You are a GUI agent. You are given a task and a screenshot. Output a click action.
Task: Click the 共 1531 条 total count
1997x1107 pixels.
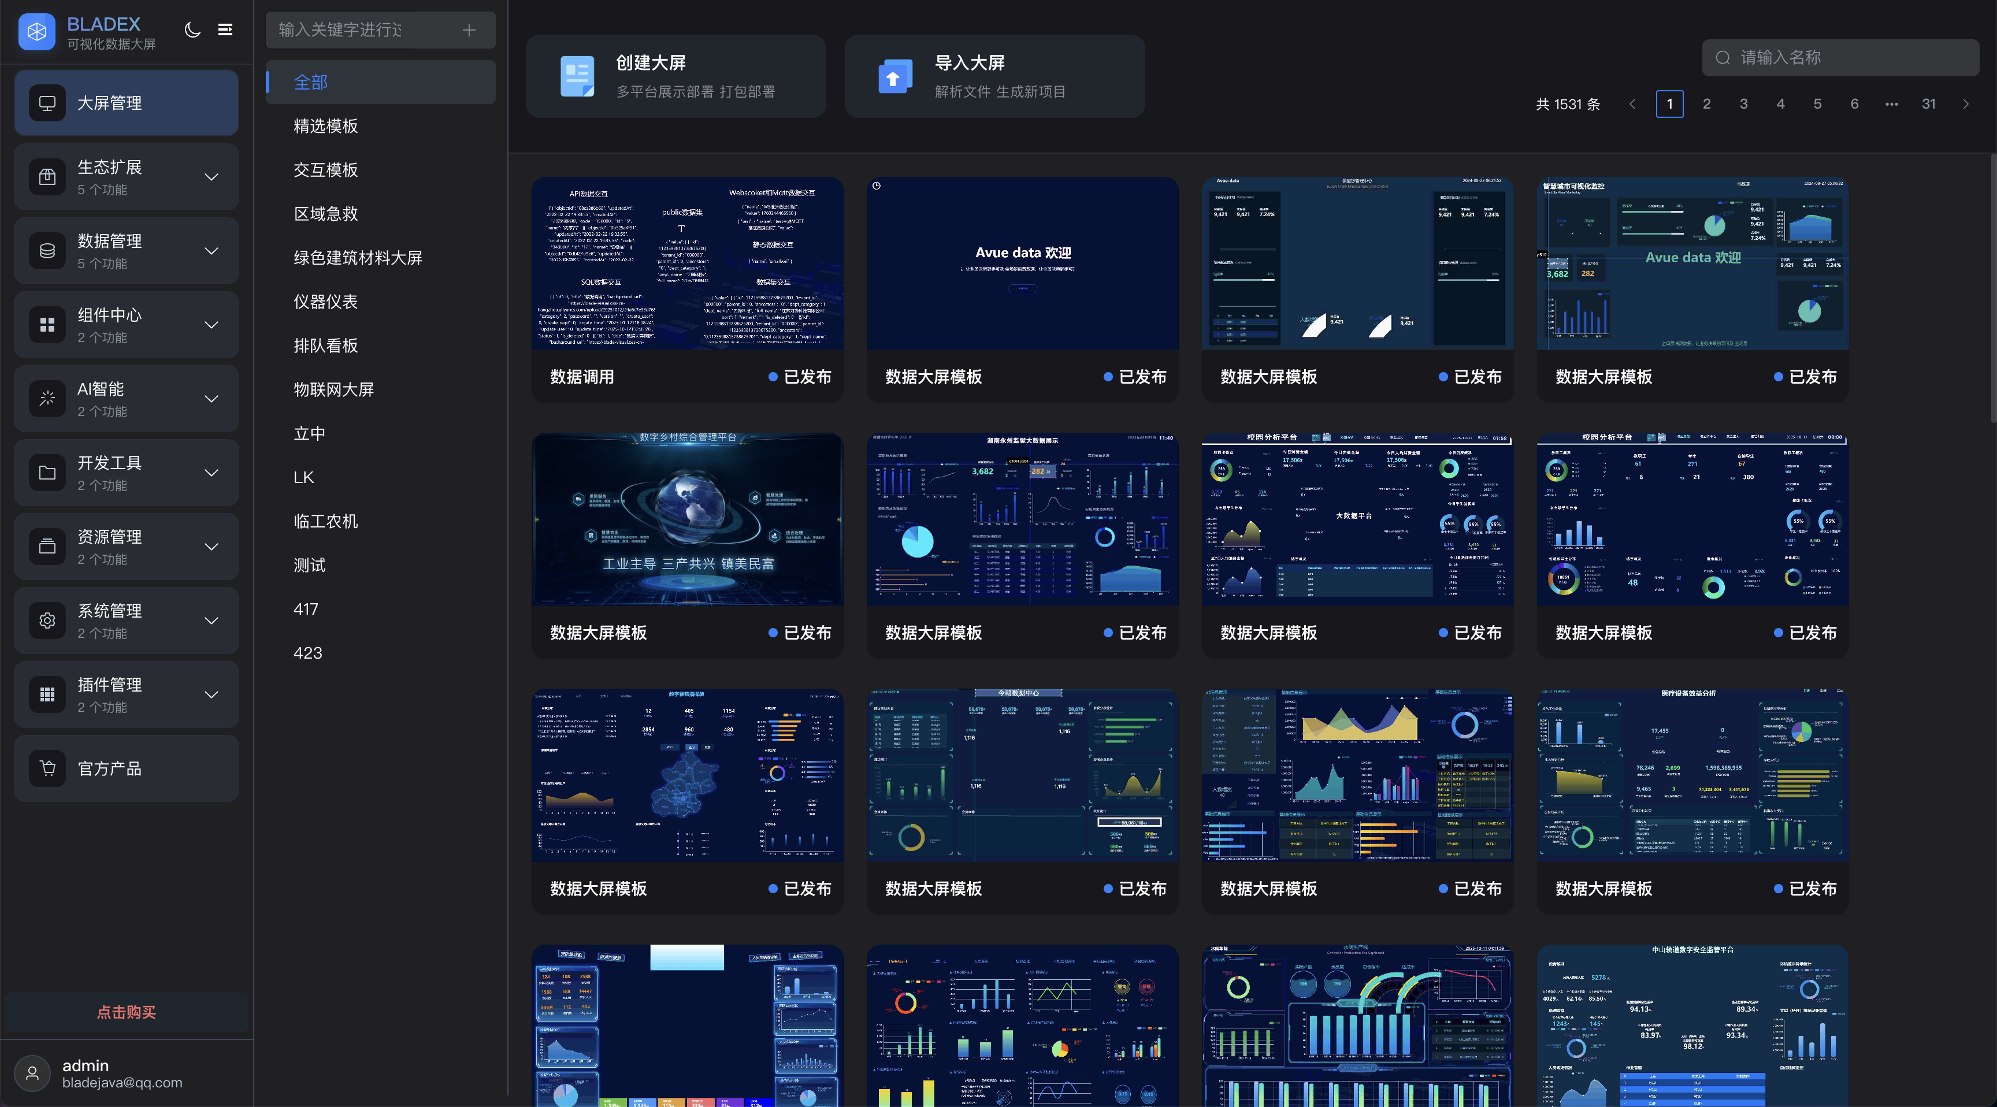(1568, 104)
